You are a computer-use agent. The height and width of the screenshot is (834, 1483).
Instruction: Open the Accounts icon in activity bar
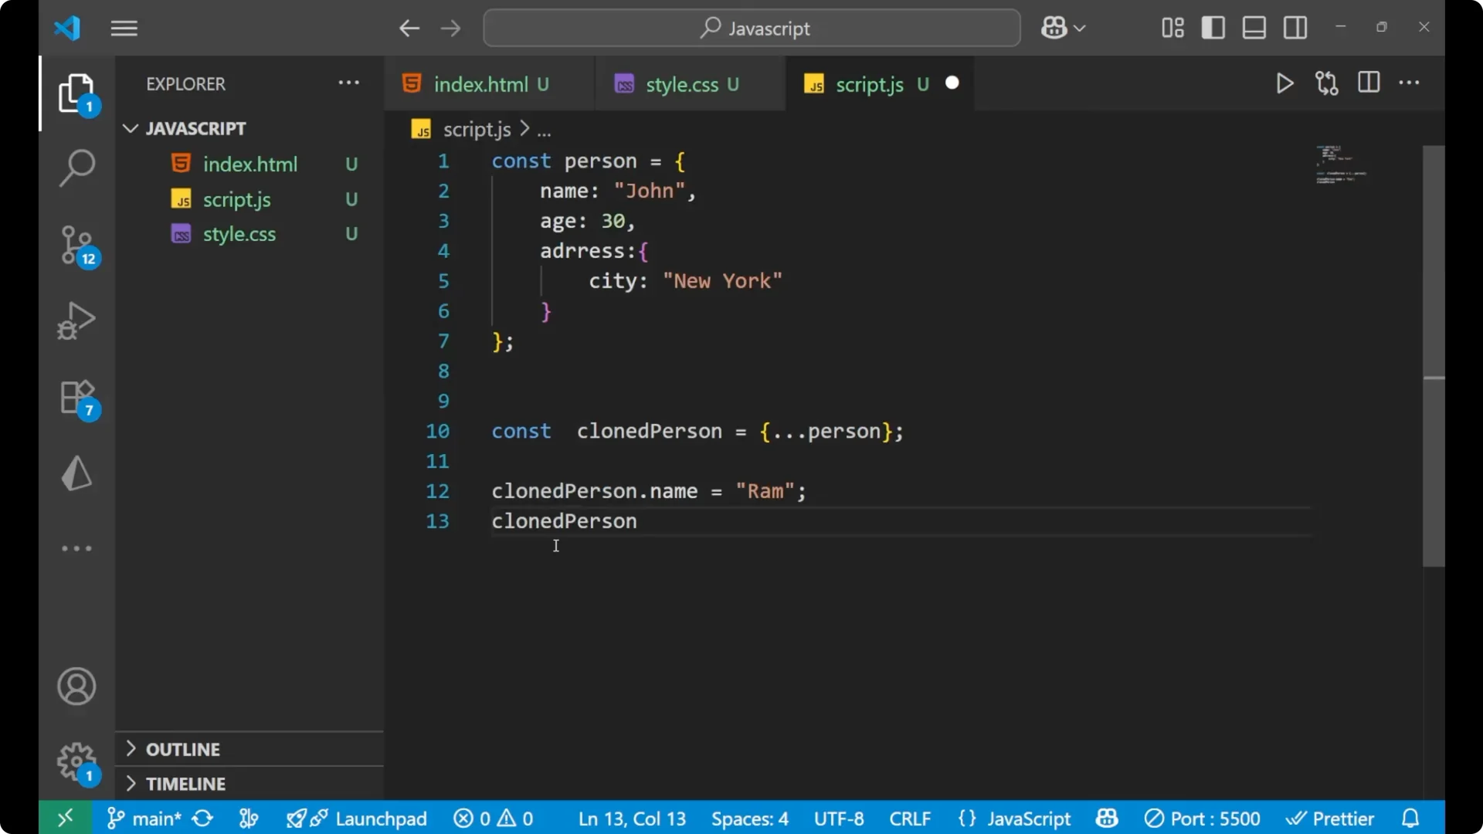click(76, 687)
